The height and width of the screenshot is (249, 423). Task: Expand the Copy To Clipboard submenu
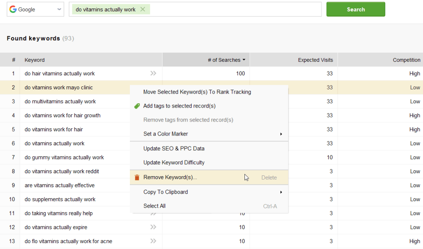point(209,192)
